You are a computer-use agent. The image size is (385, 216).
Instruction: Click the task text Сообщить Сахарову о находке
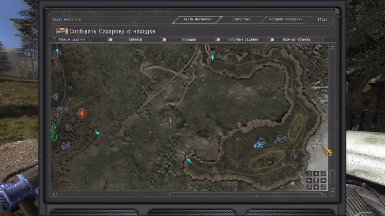pos(113,31)
